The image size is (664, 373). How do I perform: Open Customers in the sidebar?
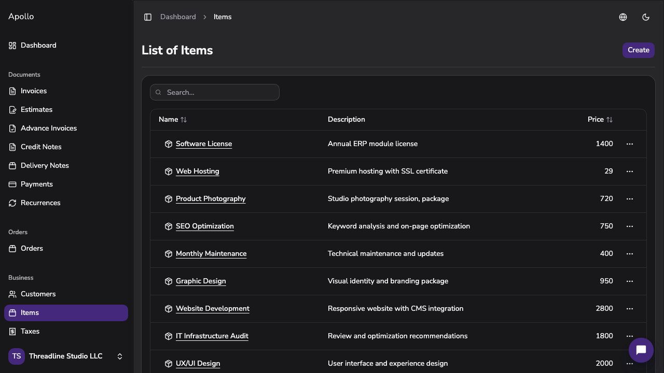click(x=66, y=294)
